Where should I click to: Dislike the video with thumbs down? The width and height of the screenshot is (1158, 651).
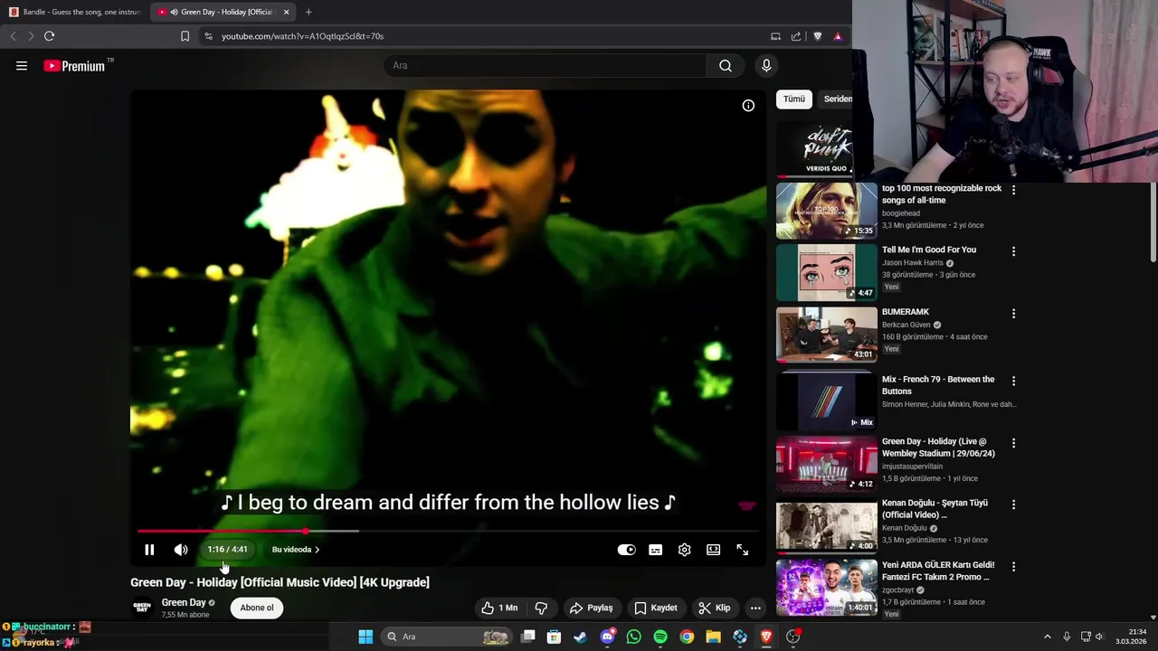[541, 608]
